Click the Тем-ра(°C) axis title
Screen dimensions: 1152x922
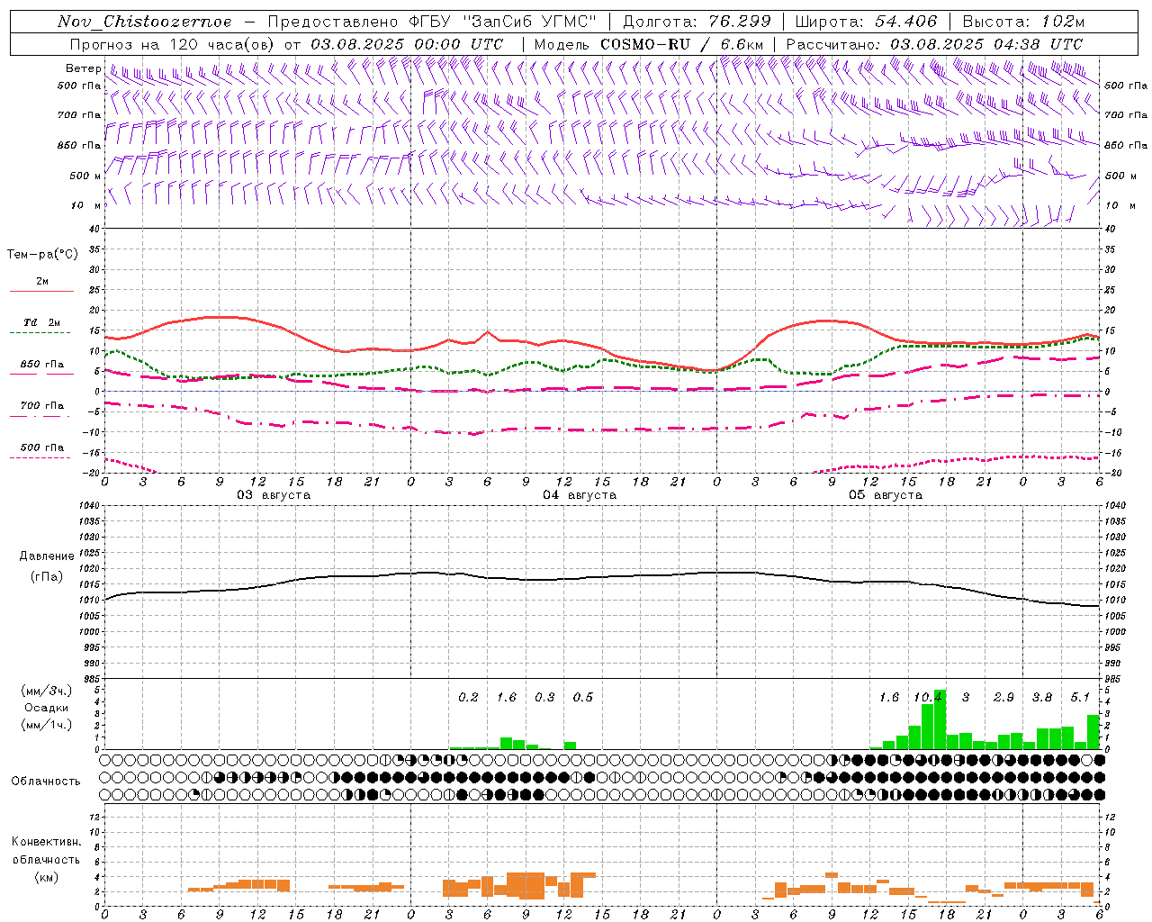pyautogui.click(x=42, y=255)
